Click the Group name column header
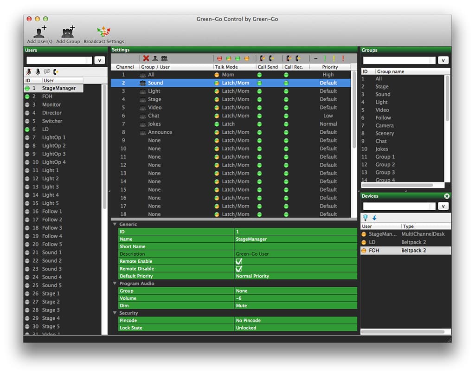The width and height of the screenshot is (475, 375). click(x=412, y=71)
